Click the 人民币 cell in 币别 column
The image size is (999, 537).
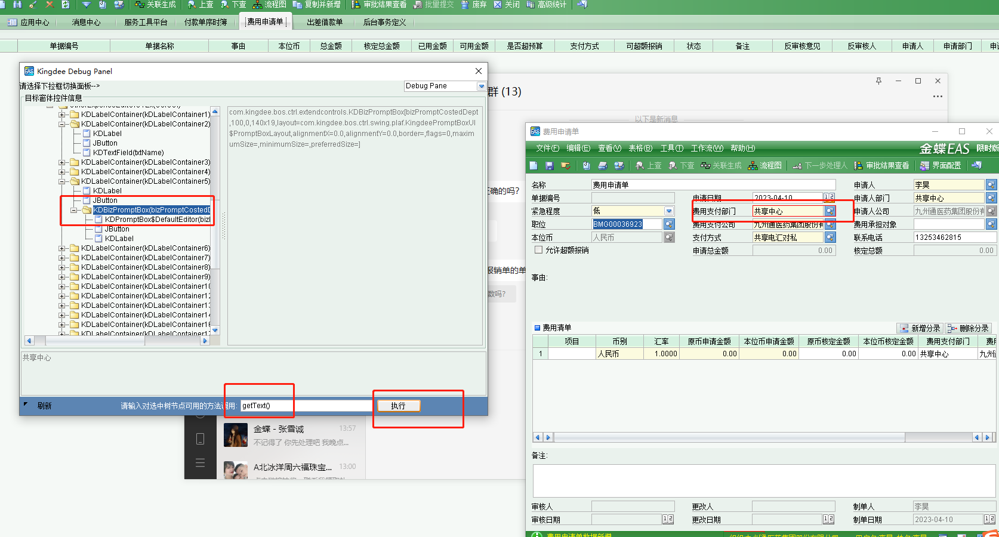[x=619, y=354]
